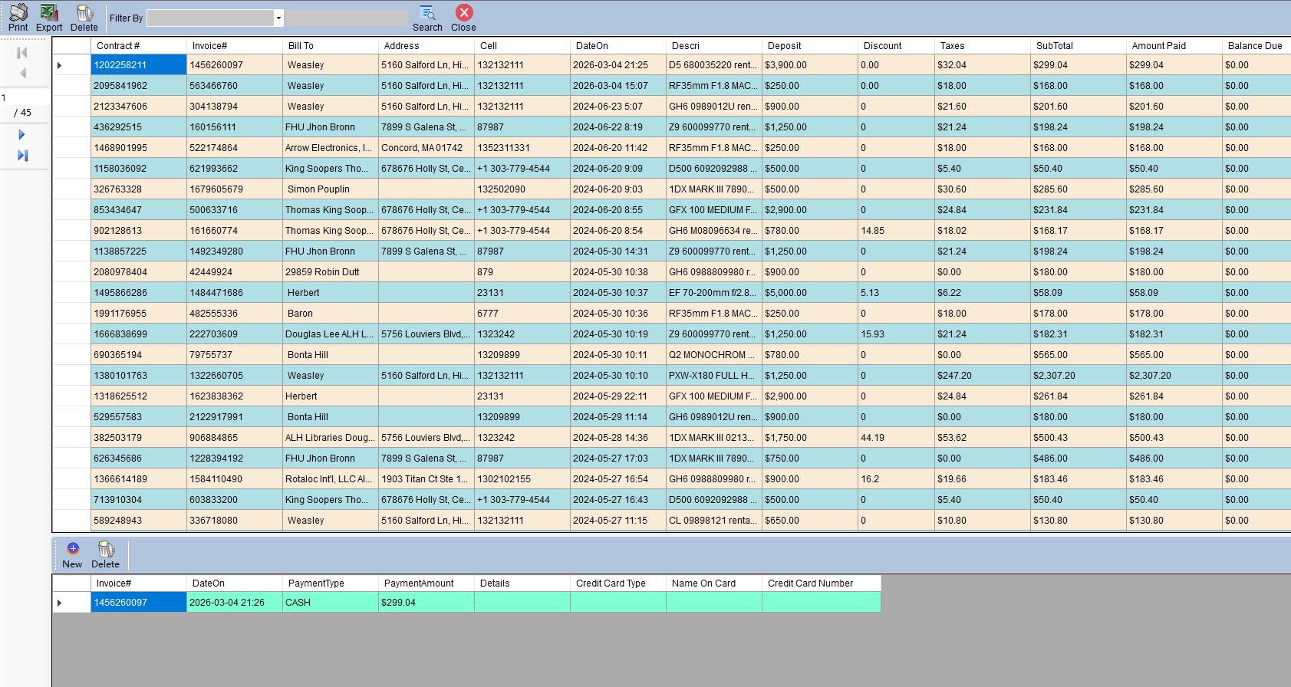Select the Arrow Electronics Bill To cell
This screenshot has width=1291, height=687.
click(330, 148)
